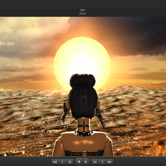Click the character's black choker collar
166x166 pixels.
click(x=84, y=126)
